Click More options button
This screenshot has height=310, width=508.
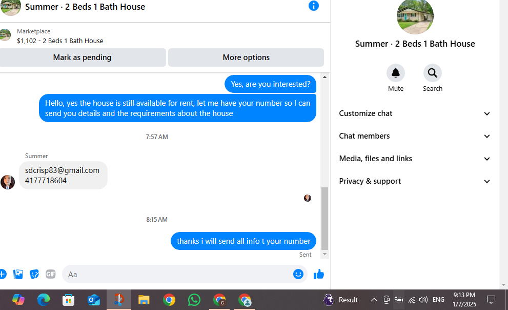pyautogui.click(x=246, y=57)
